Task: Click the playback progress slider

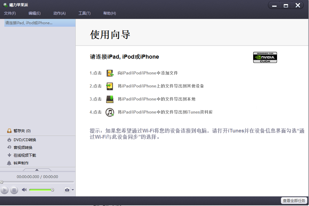Action: click(x=38, y=182)
